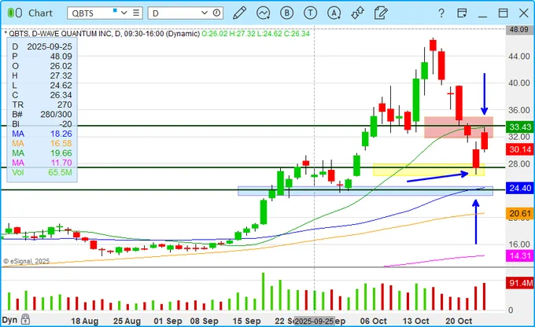The width and height of the screenshot is (535, 327).
Task: Click the 24.40 blue MA price label
Action: click(520, 188)
